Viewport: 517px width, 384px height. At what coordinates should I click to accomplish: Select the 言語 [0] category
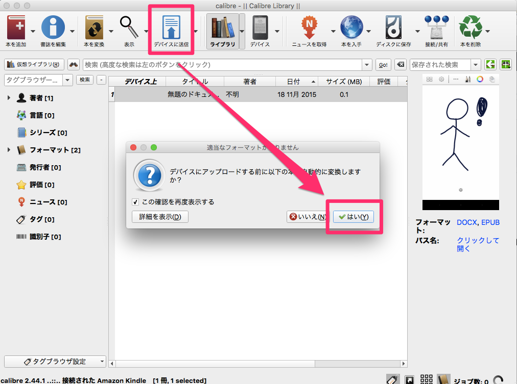click(42, 115)
